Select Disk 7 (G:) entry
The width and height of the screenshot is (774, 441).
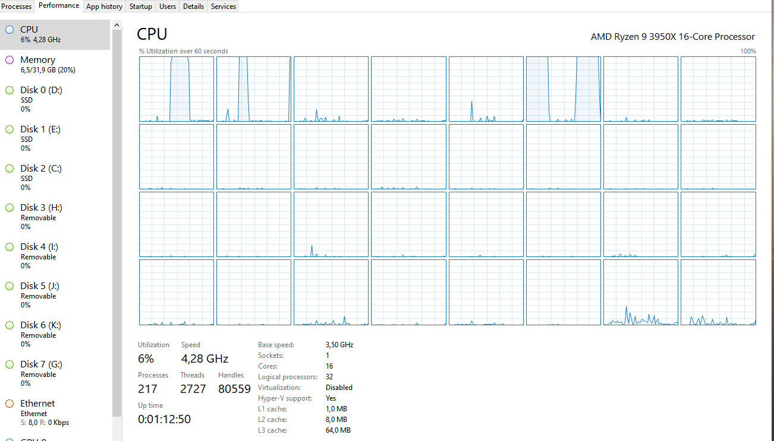coord(55,373)
